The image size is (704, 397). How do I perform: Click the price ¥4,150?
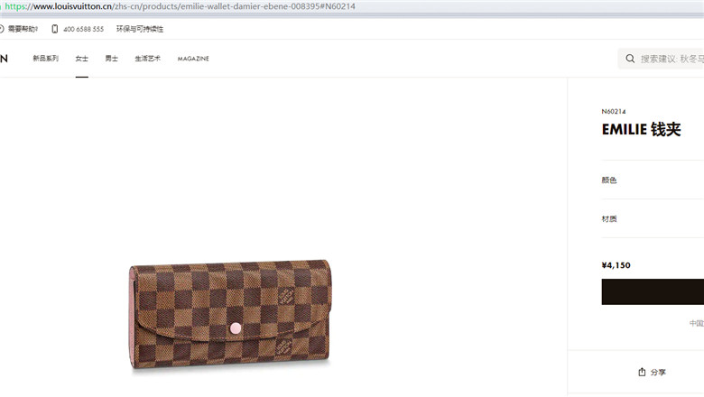coord(616,265)
